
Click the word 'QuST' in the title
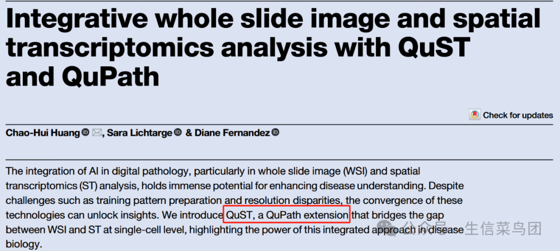click(x=432, y=47)
